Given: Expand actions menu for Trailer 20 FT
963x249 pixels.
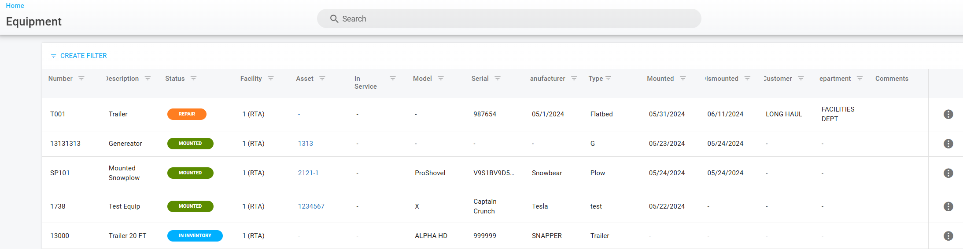Looking at the screenshot, I should (948, 236).
